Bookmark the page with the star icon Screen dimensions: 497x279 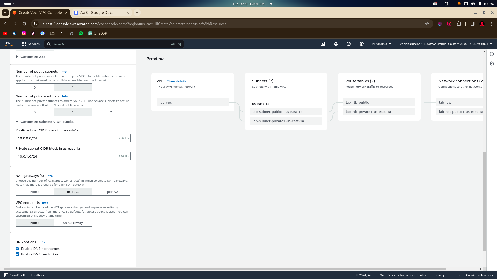click(x=427, y=24)
